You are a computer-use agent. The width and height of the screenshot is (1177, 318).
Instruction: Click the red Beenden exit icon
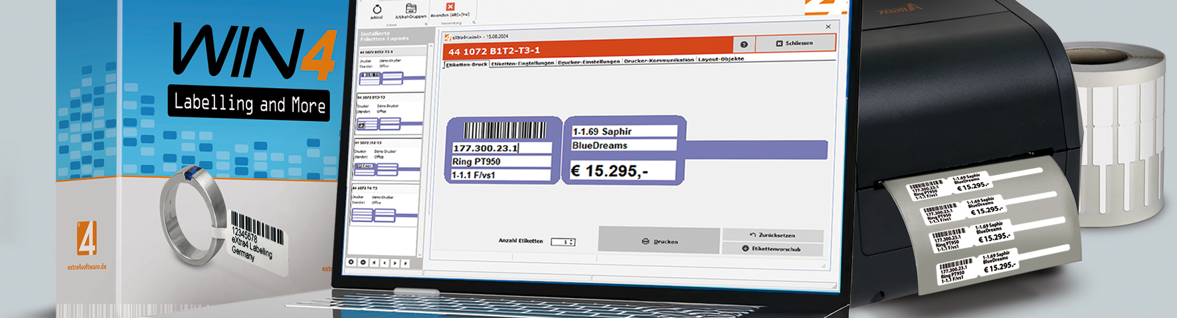point(450,7)
